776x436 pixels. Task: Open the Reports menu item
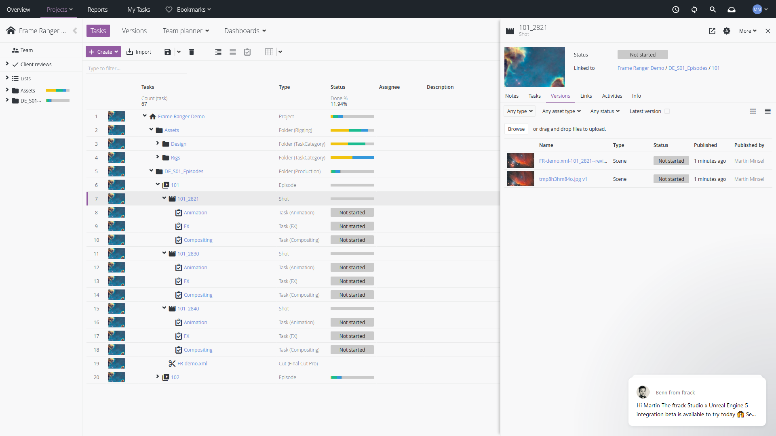(97, 9)
